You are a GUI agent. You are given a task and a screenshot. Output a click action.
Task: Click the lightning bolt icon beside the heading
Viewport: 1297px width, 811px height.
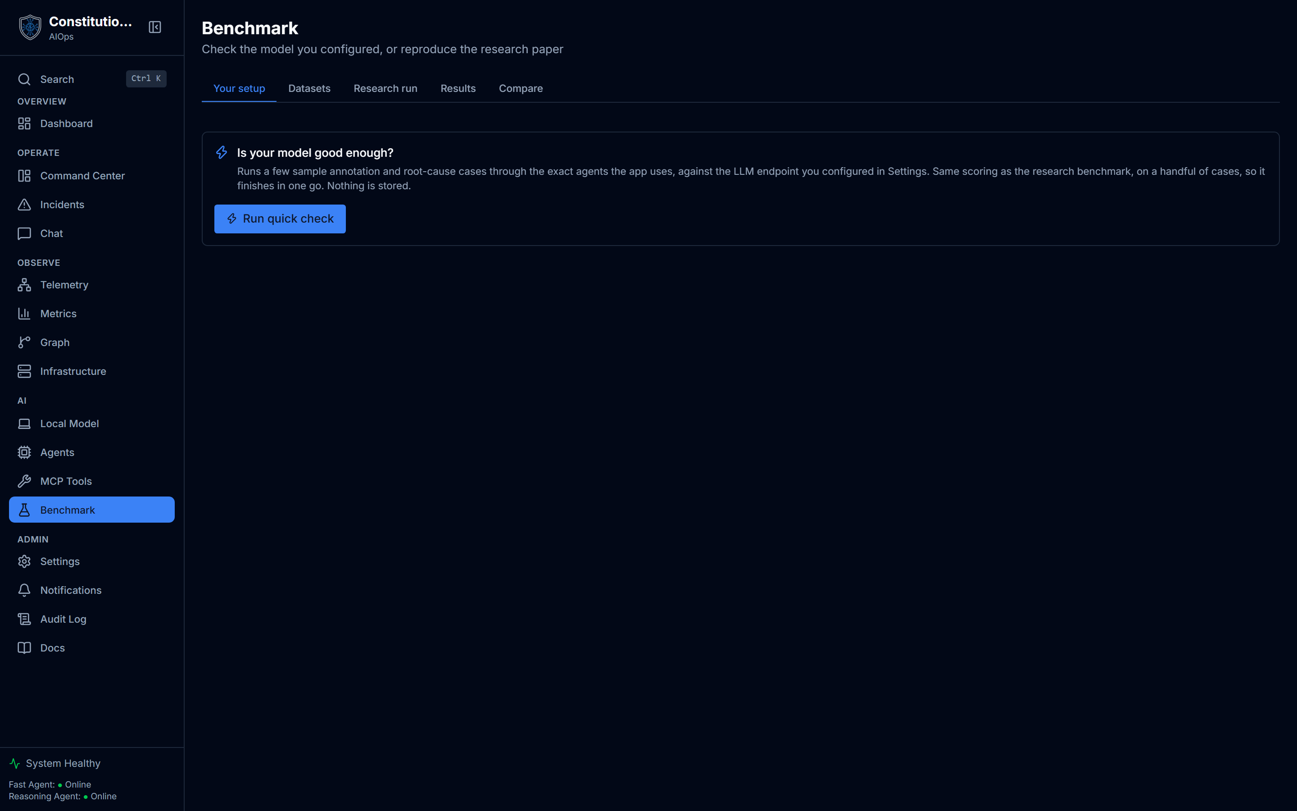click(222, 153)
